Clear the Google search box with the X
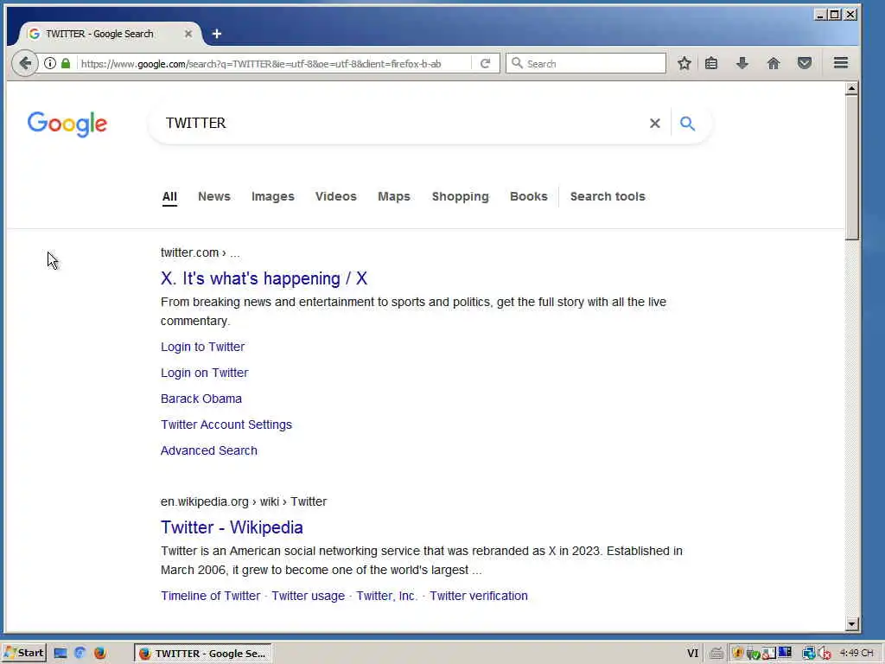885x664 pixels. coord(655,123)
